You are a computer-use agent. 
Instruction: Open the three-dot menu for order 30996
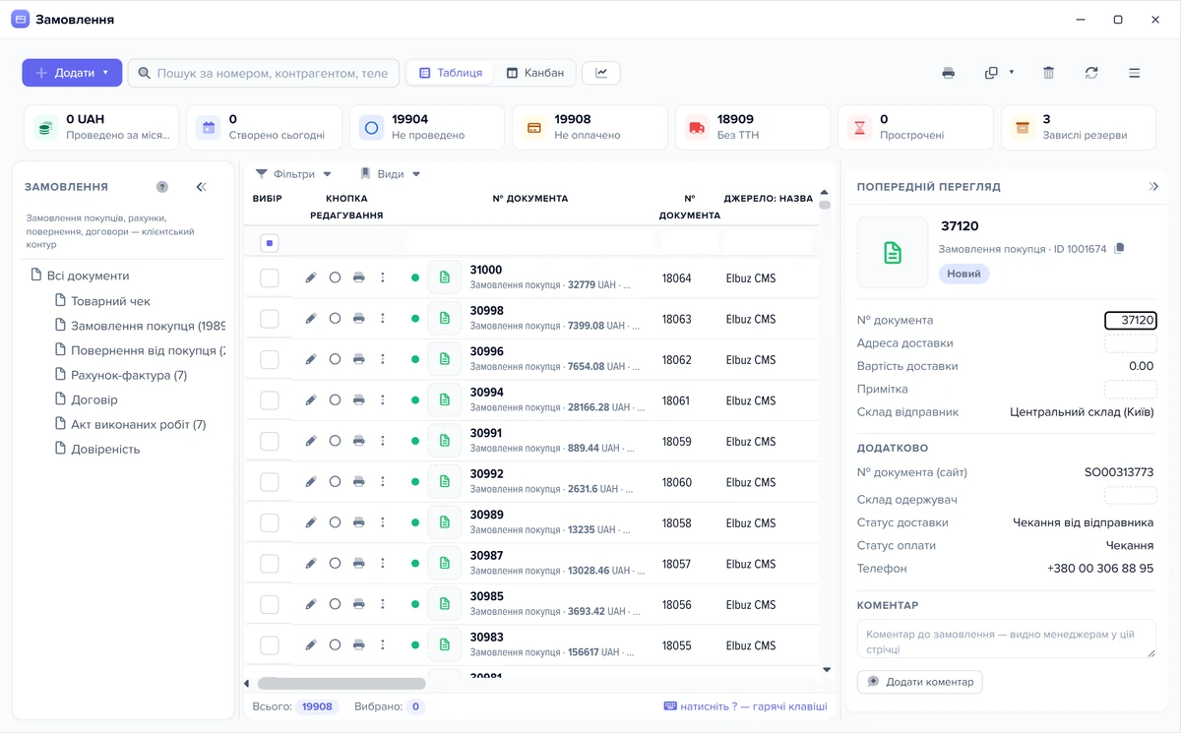(383, 360)
